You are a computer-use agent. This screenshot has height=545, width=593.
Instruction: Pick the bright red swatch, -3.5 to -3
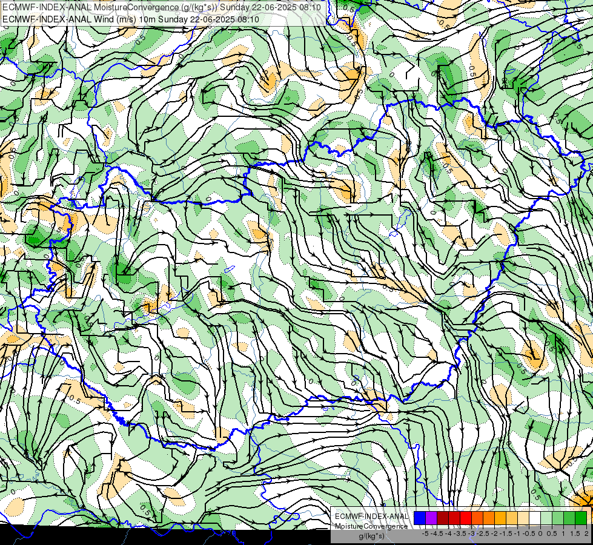[x=466, y=518]
